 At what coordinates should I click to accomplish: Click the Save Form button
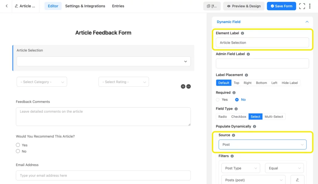coord(281,6)
